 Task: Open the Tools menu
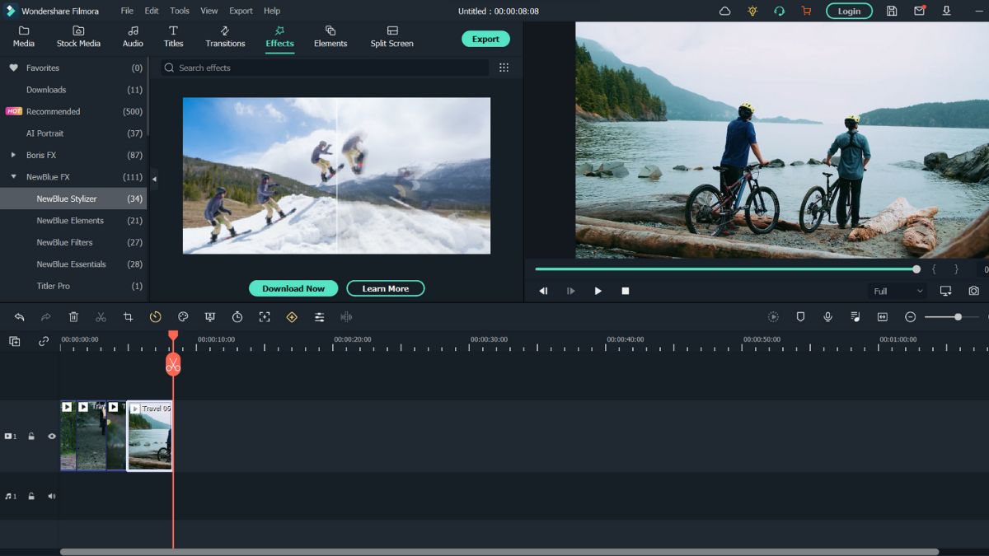click(179, 11)
